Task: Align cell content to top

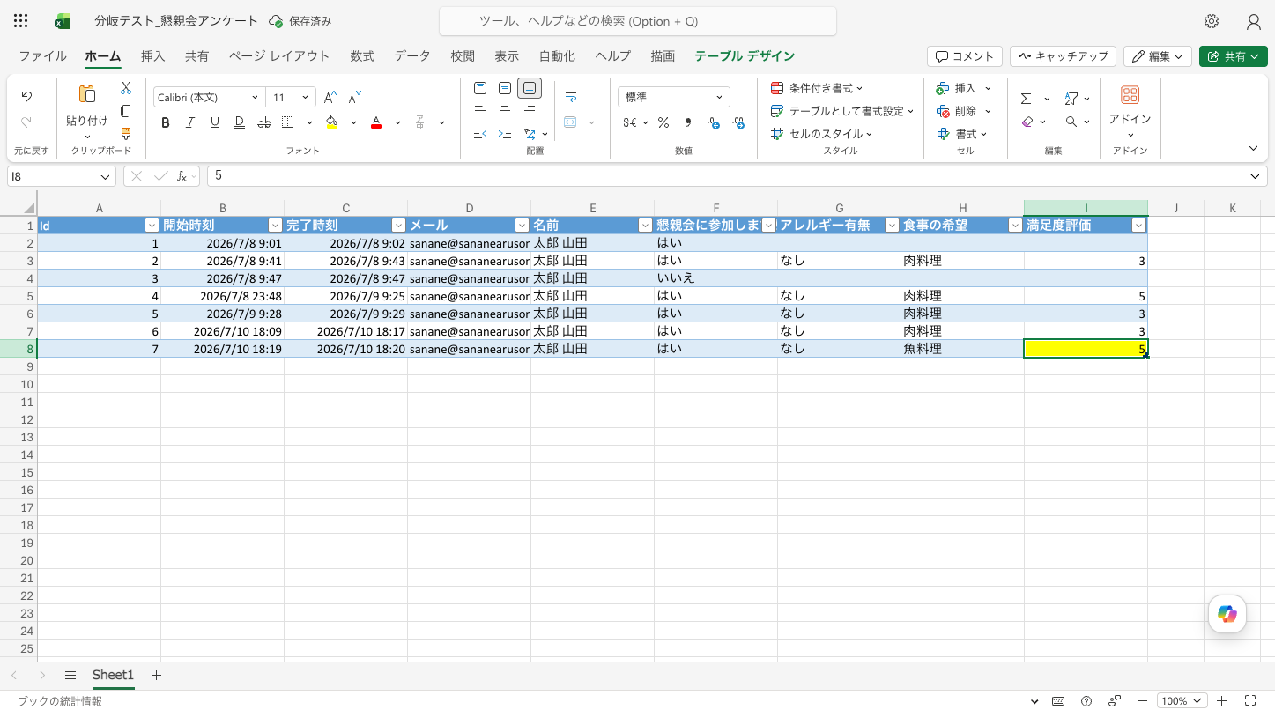Action: point(480,88)
